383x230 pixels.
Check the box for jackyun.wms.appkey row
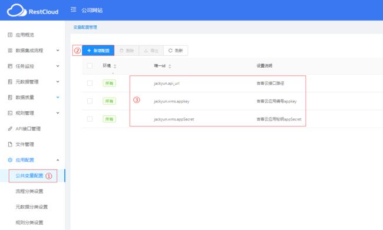(90, 101)
